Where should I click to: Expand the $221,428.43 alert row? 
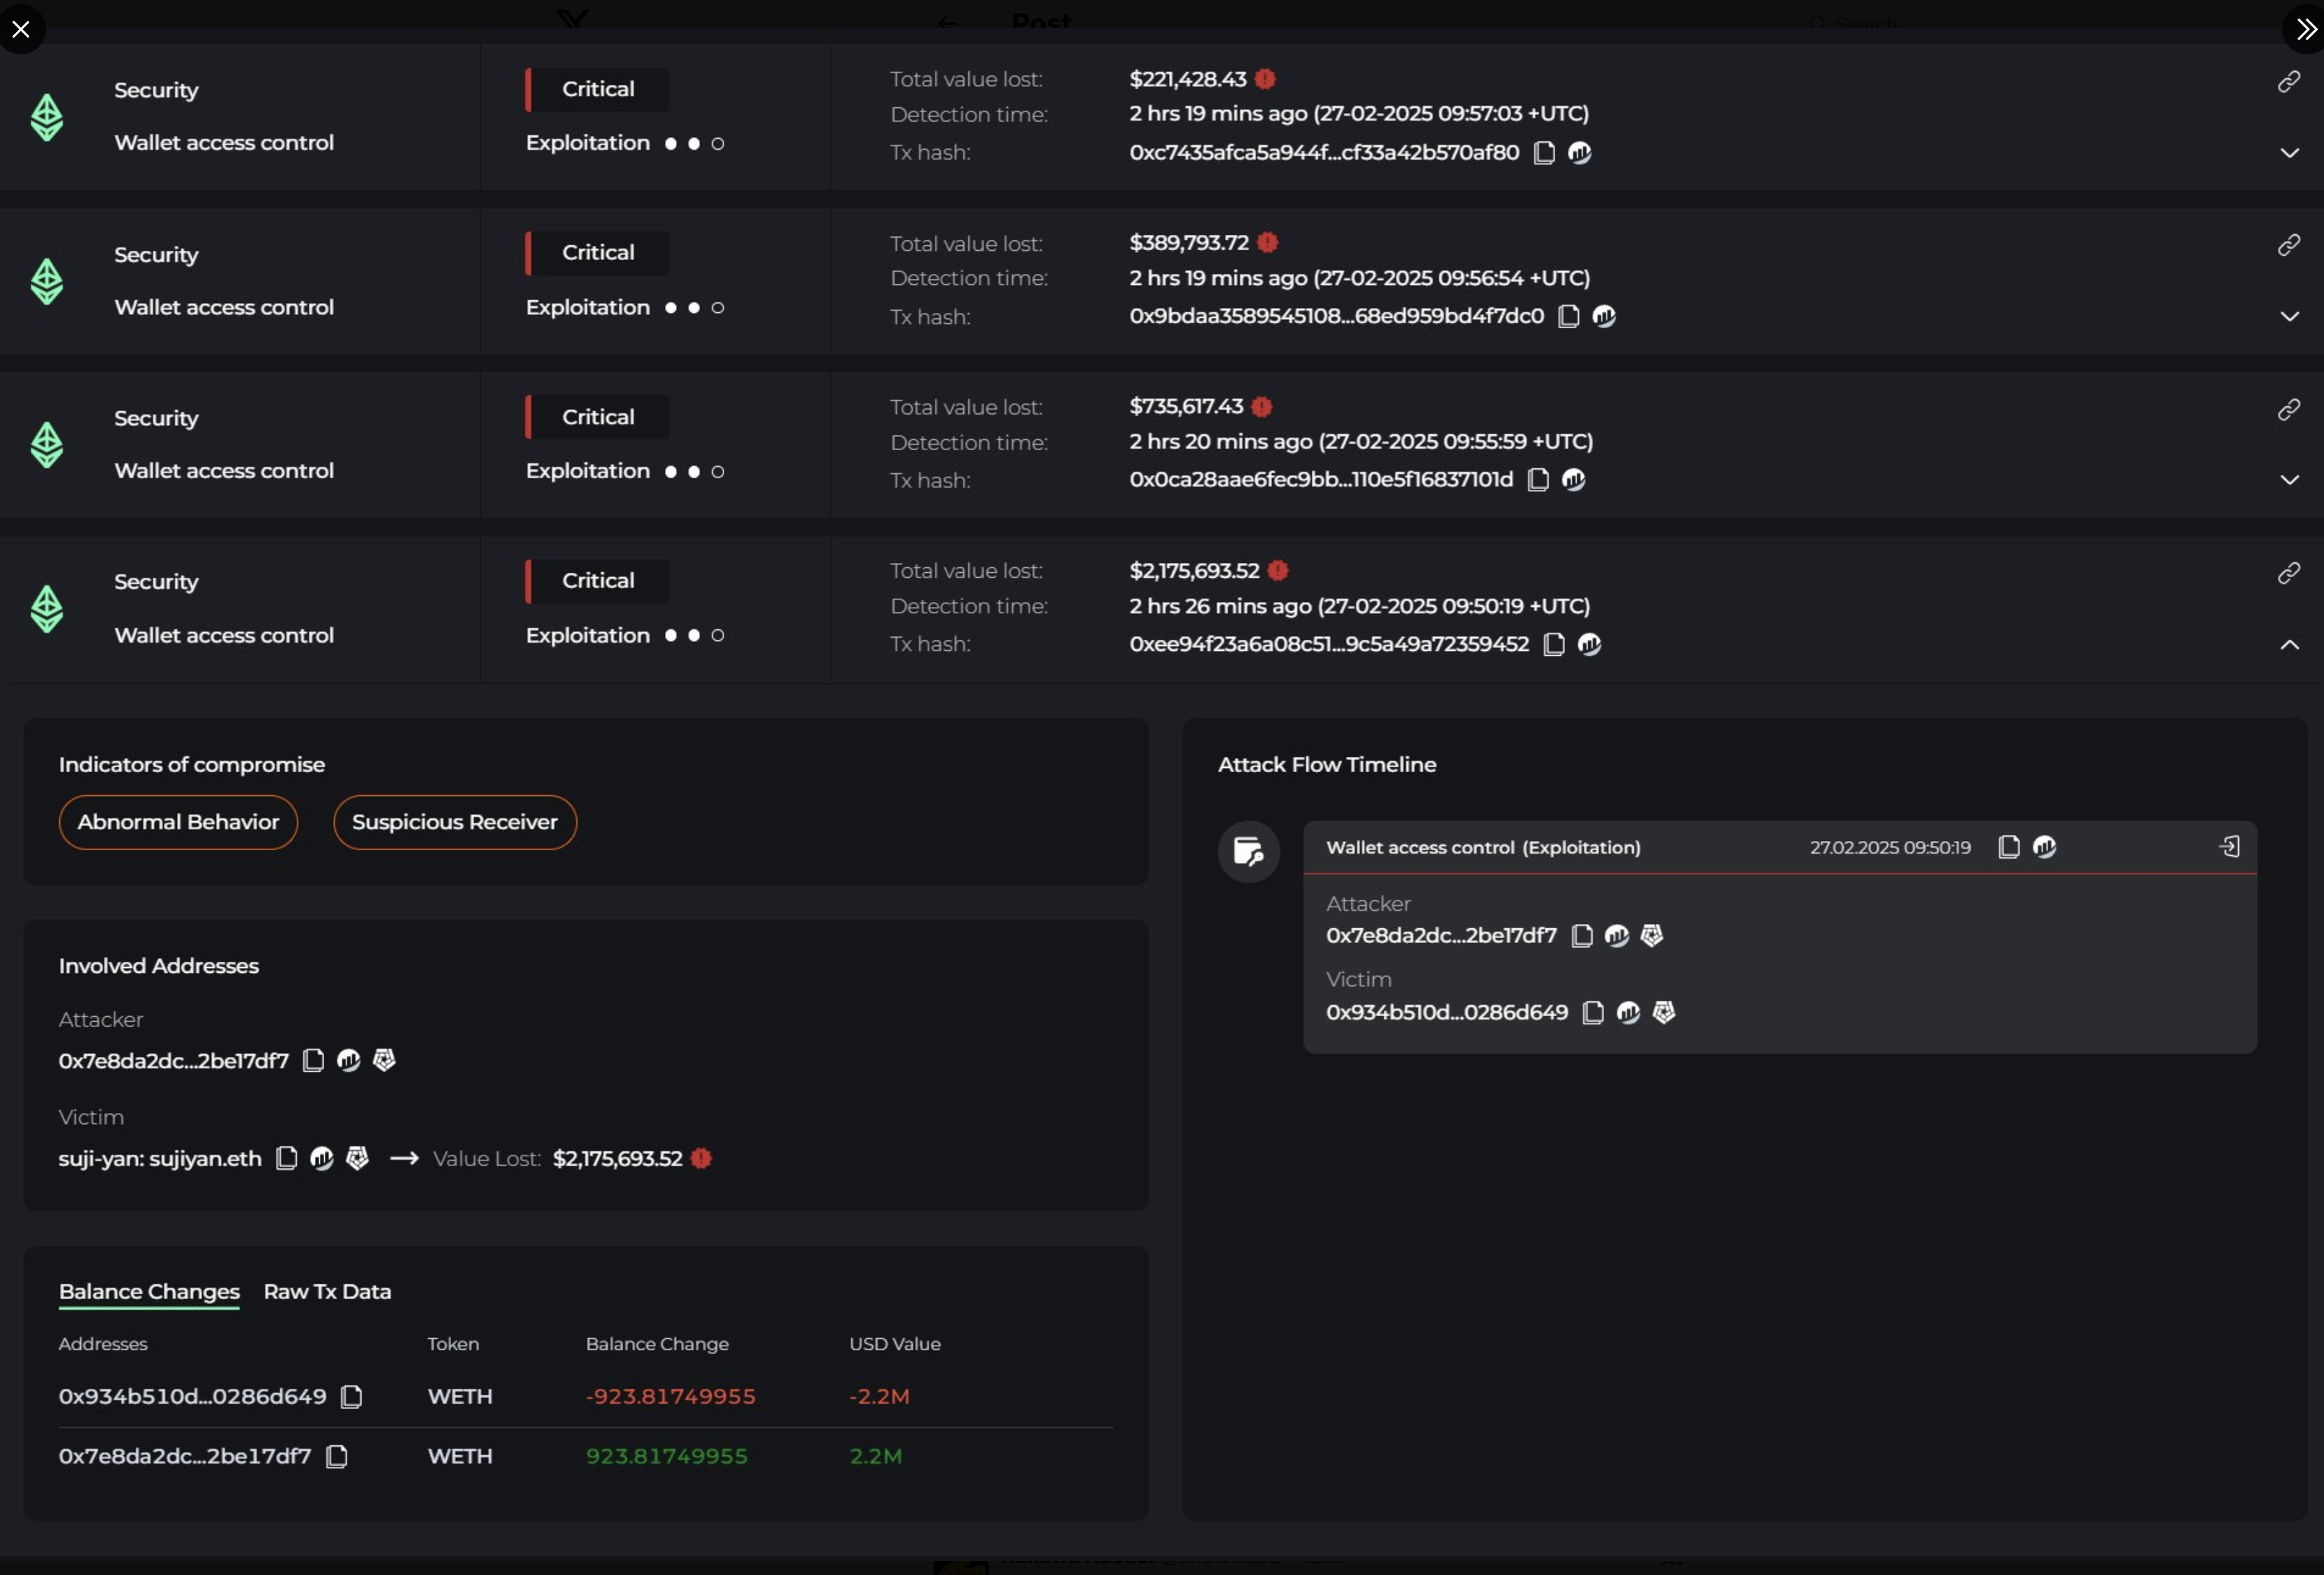[2289, 153]
